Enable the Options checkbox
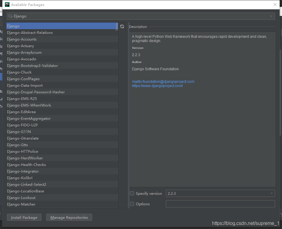This screenshot has height=229, width=282. point(132,204)
